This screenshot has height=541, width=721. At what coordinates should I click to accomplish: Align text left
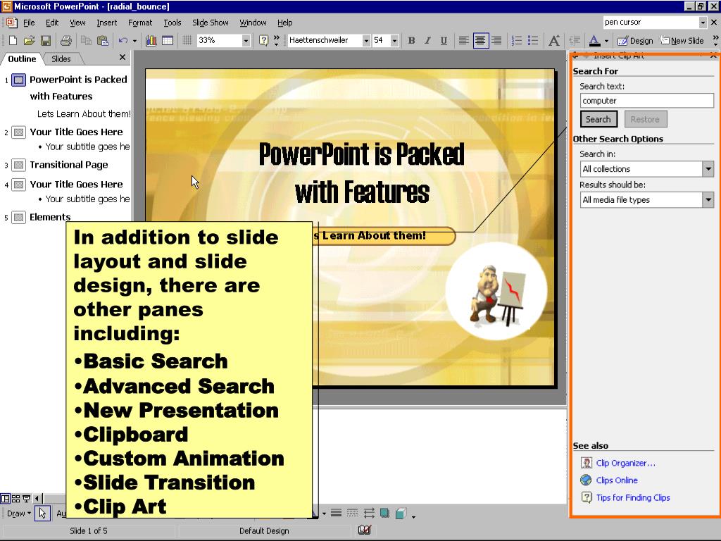[x=463, y=40]
